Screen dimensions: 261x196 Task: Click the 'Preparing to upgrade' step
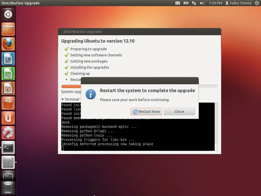click(88, 49)
